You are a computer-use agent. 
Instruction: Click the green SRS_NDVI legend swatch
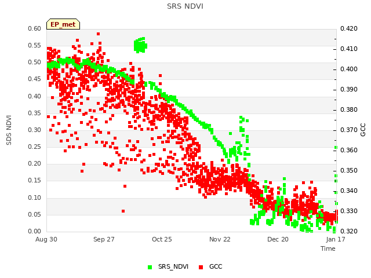(x=150, y=267)
